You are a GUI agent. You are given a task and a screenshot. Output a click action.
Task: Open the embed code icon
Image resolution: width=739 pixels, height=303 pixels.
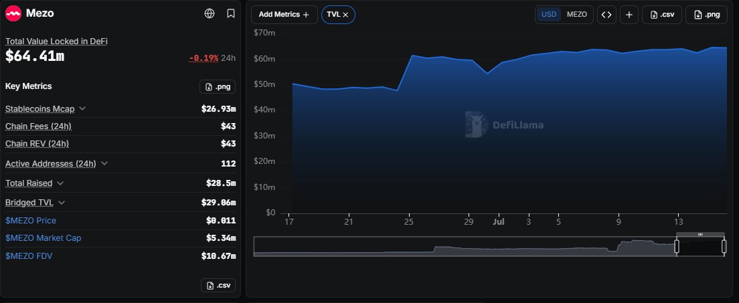[606, 15]
